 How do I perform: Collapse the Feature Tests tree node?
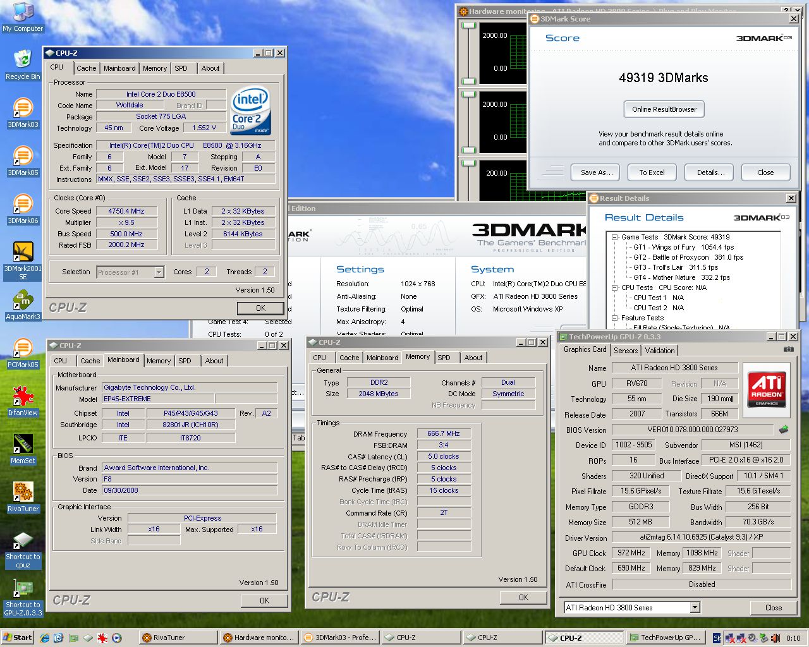(x=614, y=318)
